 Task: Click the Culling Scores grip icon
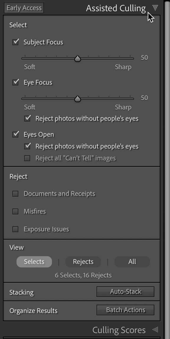pos(155,330)
